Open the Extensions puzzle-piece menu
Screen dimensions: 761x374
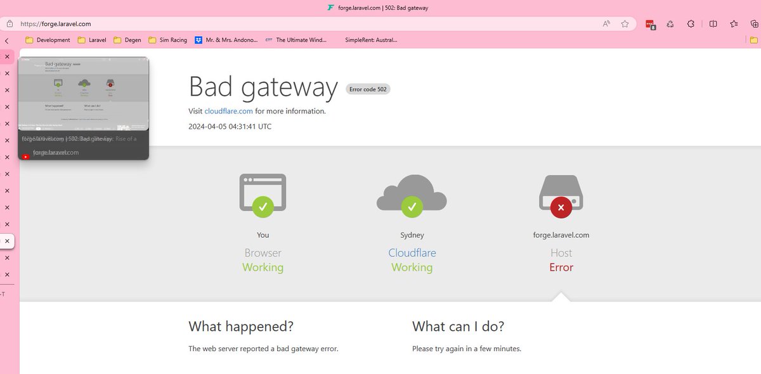pyautogui.click(x=691, y=23)
